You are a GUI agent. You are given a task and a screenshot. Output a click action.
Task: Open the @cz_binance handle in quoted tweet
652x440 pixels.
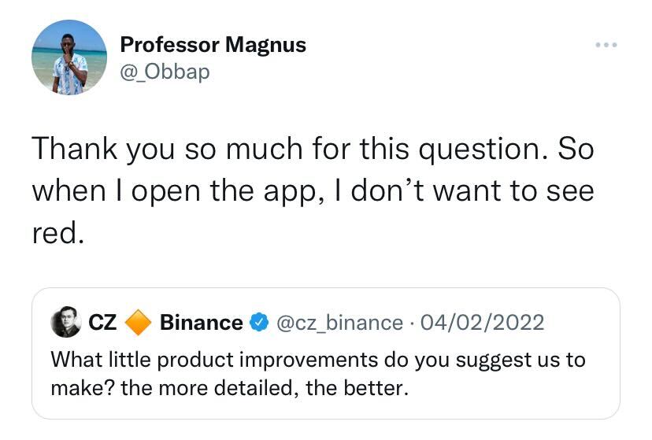(x=338, y=322)
